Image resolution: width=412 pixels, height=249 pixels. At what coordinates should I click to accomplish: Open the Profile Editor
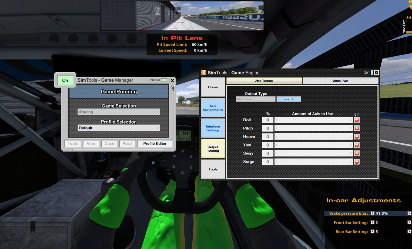pos(155,143)
